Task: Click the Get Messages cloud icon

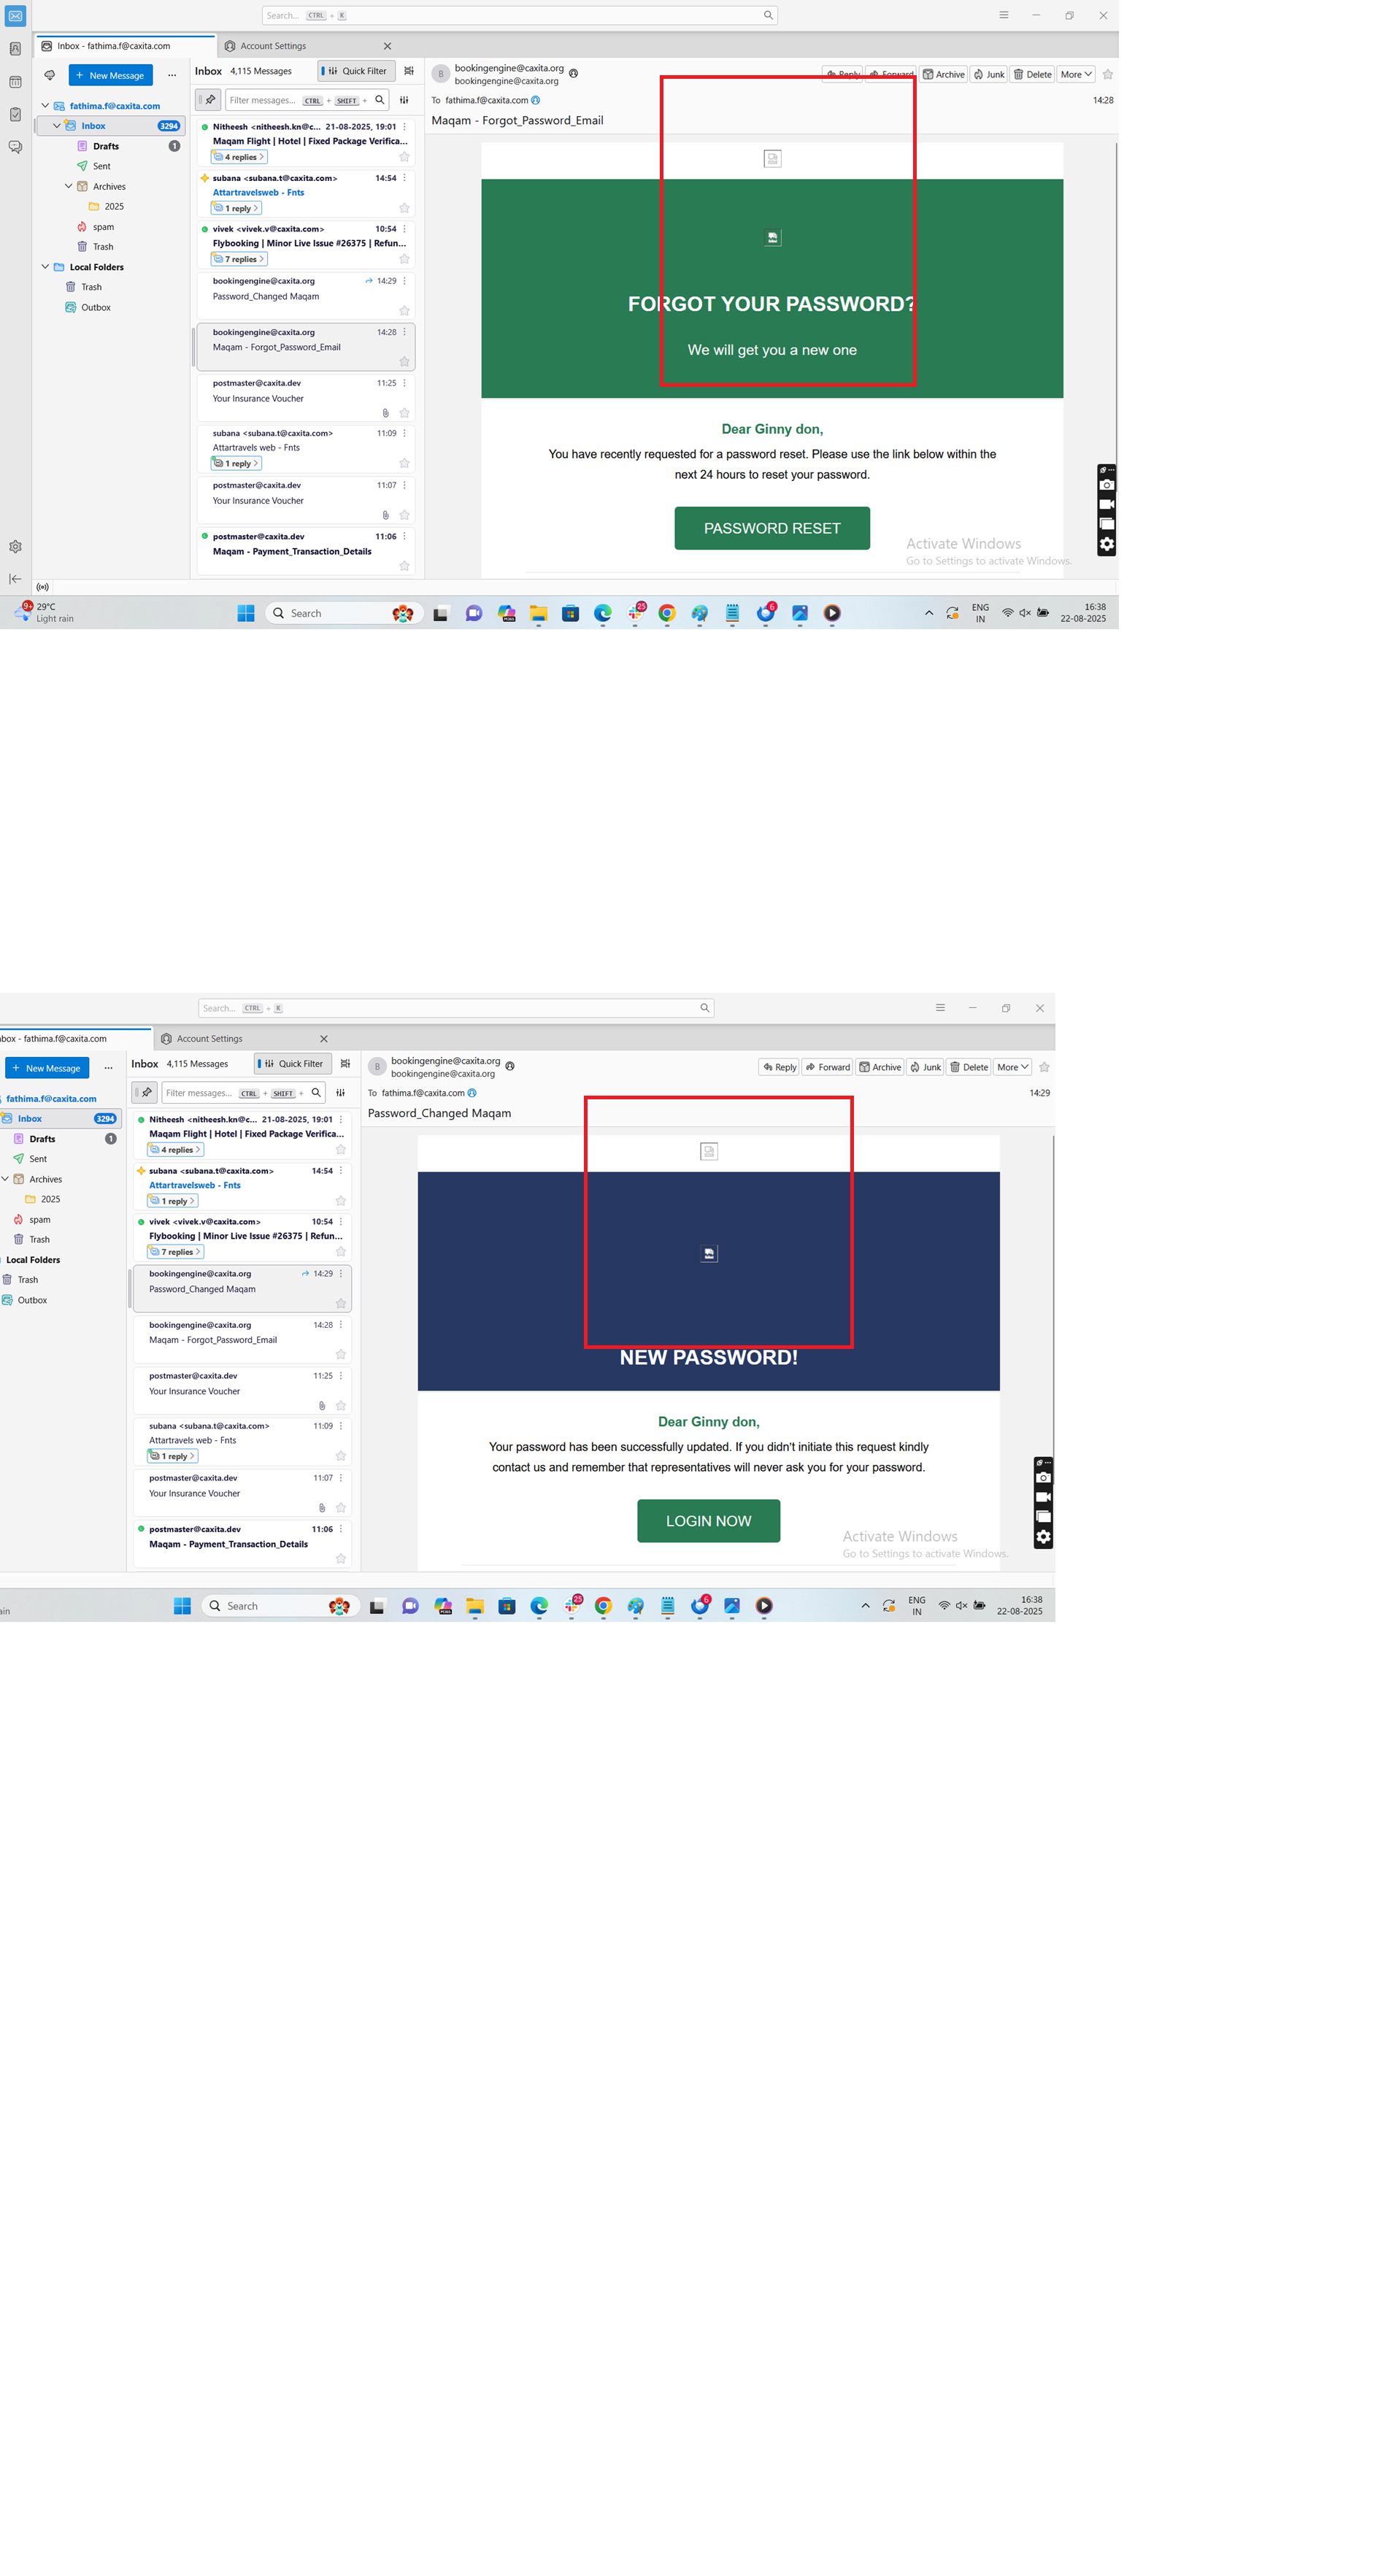Action: pos(49,75)
